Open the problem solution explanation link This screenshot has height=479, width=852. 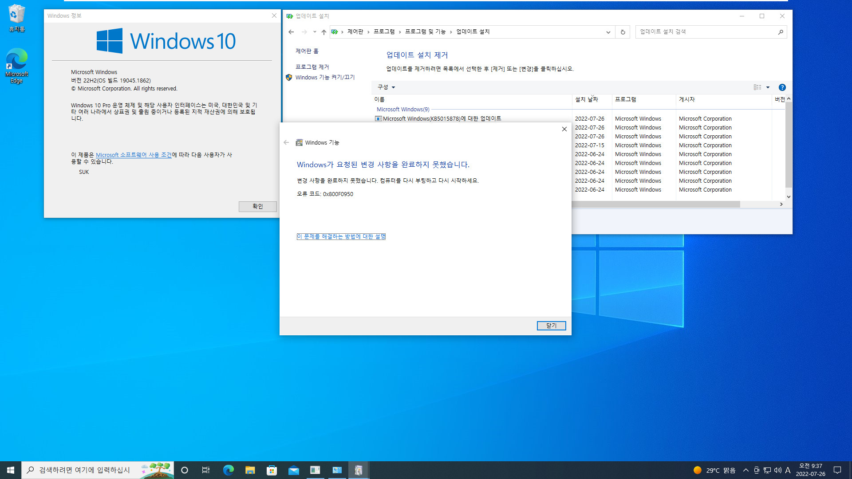341,236
